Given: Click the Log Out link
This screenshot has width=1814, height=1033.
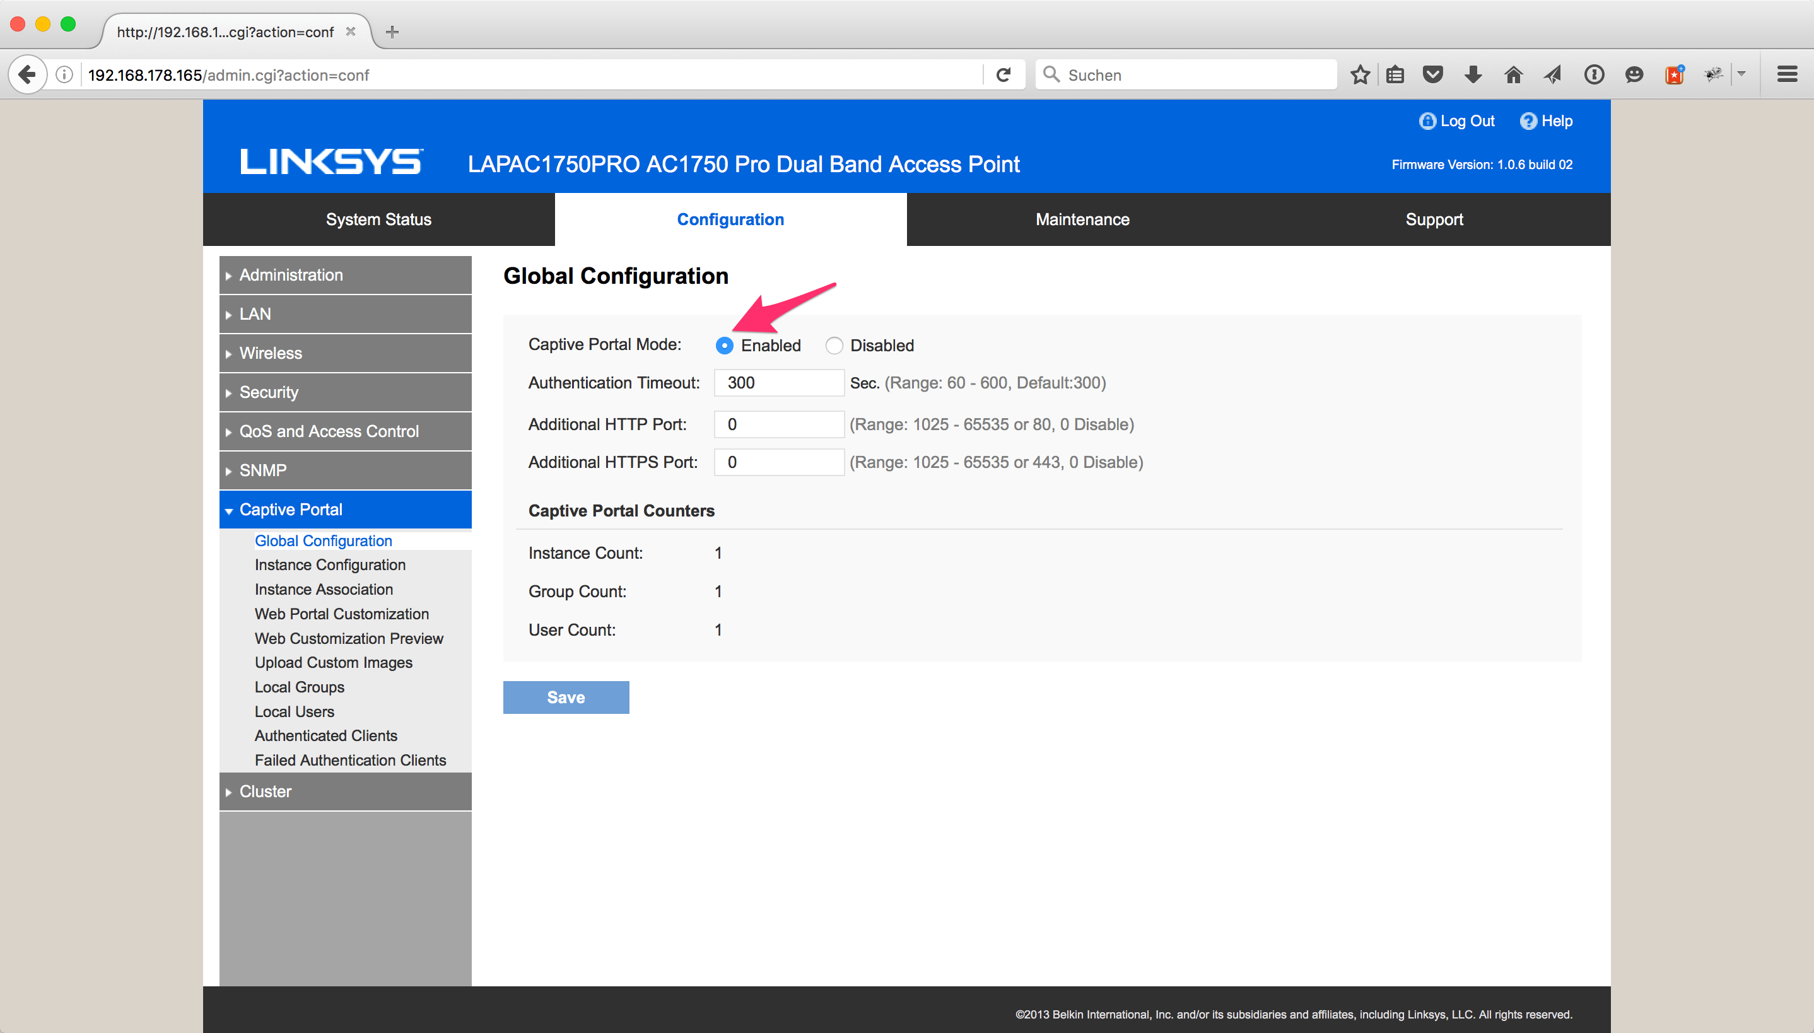Looking at the screenshot, I should pos(1456,121).
